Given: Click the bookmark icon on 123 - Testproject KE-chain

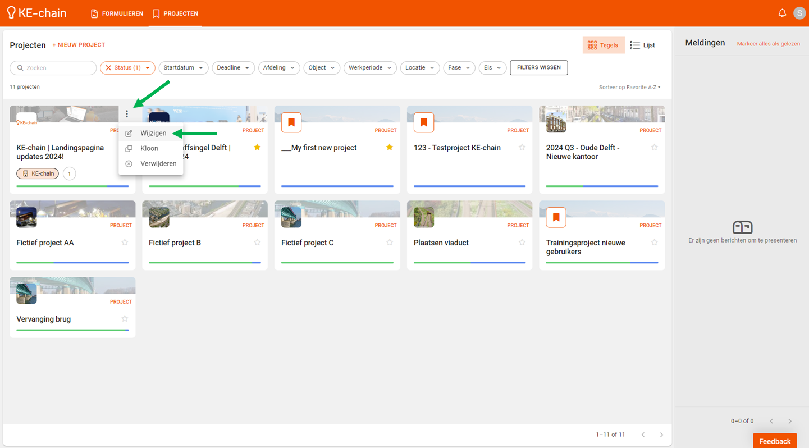Looking at the screenshot, I should pos(424,122).
